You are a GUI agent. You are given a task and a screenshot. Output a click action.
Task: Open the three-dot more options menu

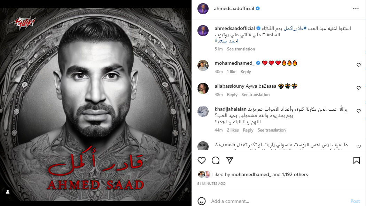[356, 9]
